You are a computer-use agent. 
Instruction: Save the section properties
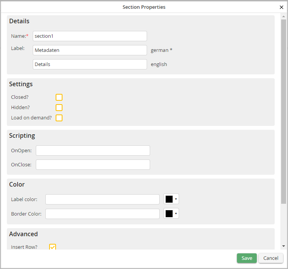247,258
